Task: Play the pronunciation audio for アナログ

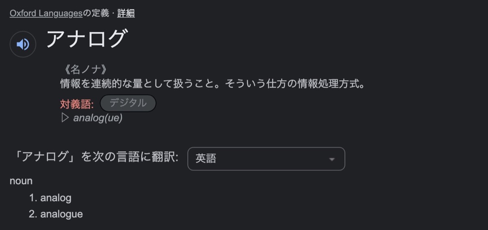Action: [x=23, y=44]
